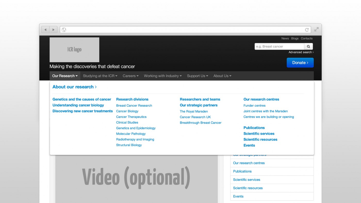Click the globe icon in address bar
The height and width of the screenshot is (203, 361).
click(64, 30)
